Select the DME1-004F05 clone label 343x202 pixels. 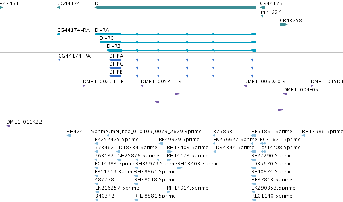tap(301, 90)
